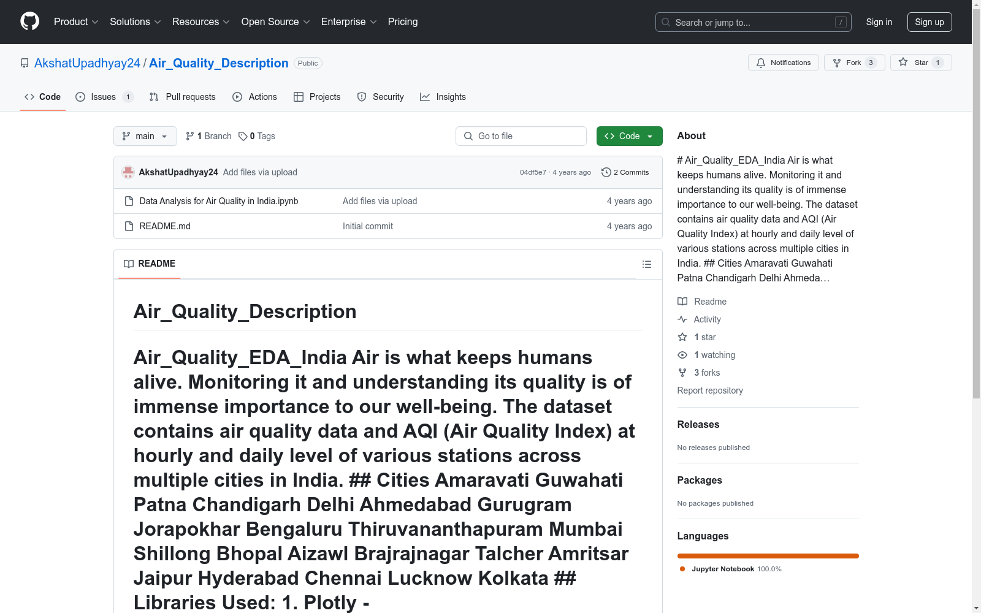Switch to the Projects tab
The width and height of the screenshot is (981, 613).
(317, 97)
